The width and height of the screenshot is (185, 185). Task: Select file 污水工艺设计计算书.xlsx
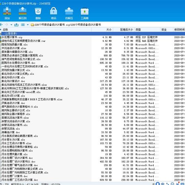click(x=16, y=143)
